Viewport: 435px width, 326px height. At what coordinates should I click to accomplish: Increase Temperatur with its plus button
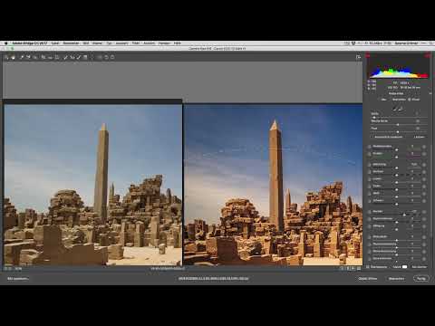[424, 147]
